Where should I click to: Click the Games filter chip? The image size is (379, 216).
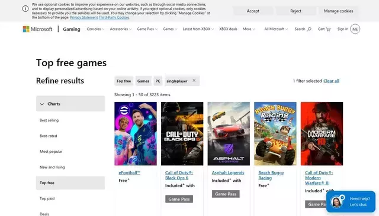click(143, 81)
